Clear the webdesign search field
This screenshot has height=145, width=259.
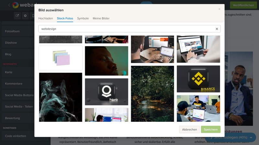217,29
